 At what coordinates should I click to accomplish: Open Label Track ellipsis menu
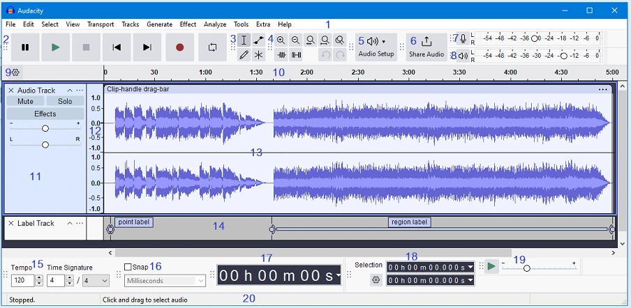[x=80, y=223]
